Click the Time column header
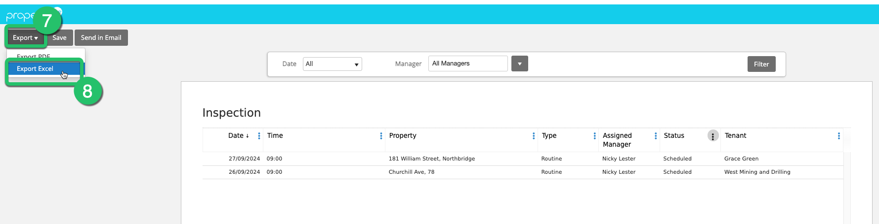 click(x=275, y=136)
